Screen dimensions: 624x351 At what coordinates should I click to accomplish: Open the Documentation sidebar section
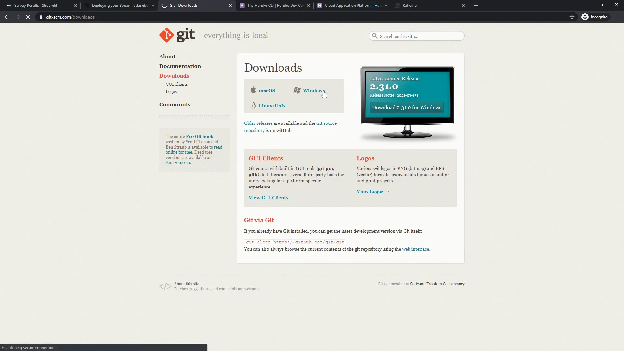tap(180, 66)
